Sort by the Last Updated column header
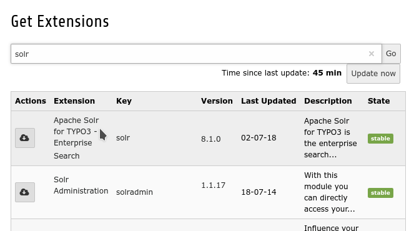This screenshot has width=414, height=231. [269, 101]
